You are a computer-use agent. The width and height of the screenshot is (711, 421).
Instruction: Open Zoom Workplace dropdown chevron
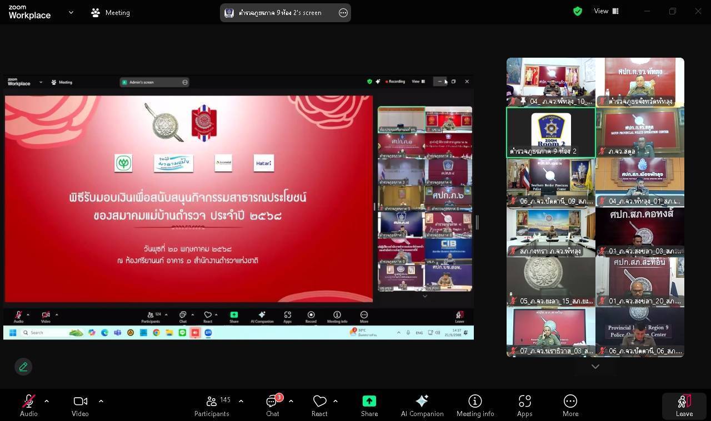click(x=71, y=12)
